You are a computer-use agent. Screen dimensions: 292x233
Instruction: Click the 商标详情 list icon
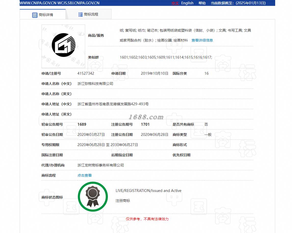coord(35,15)
